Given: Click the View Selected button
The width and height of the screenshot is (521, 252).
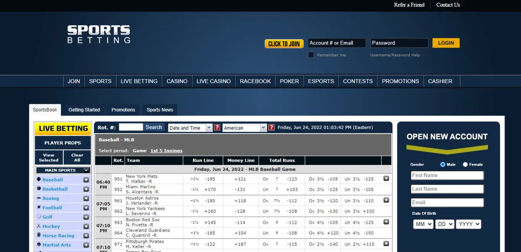Looking at the screenshot, I should (x=49, y=157).
